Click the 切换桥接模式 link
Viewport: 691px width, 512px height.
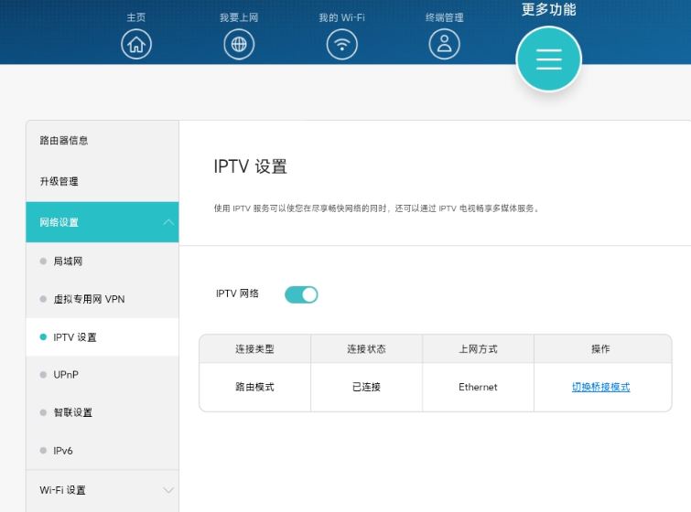(600, 388)
